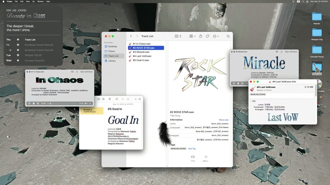Click Finder search magnifier icon
The width and height of the screenshot is (330, 185).
tap(228, 36)
